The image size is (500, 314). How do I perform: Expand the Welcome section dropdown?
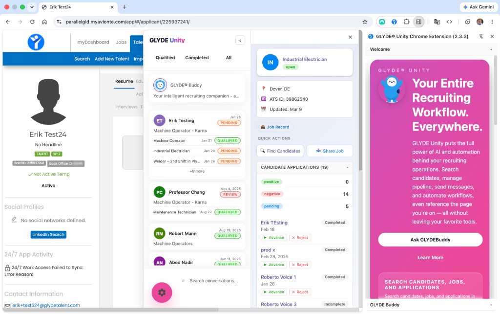click(491, 49)
